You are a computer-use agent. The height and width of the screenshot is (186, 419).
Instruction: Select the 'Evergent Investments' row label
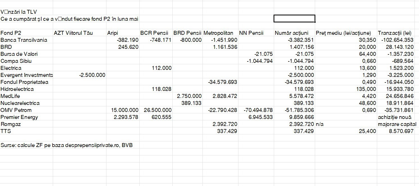(x=27, y=75)
